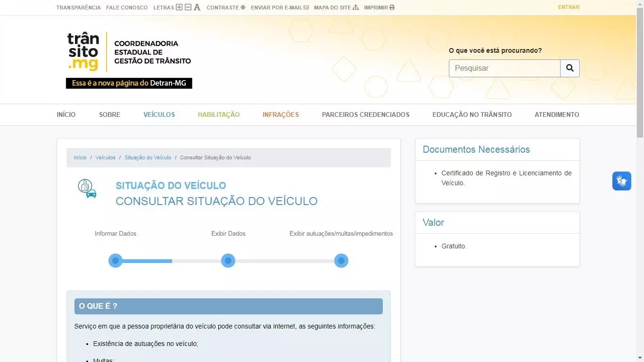Click Consultar Situação do Veículo breadcrumb text

[215, 157]
